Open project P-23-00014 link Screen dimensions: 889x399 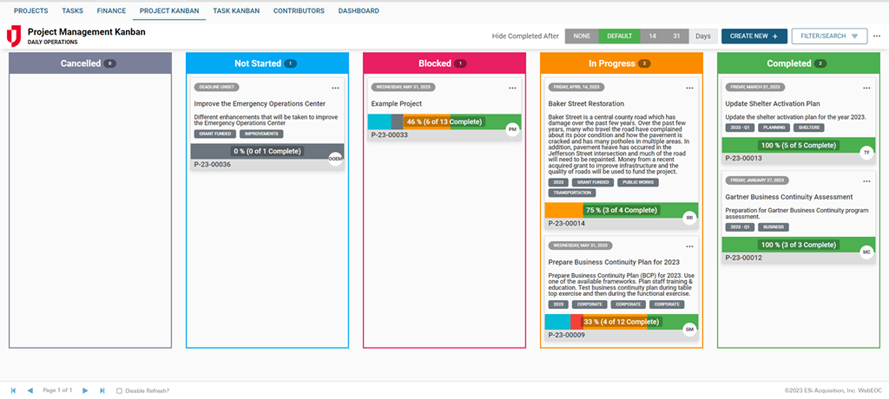(566, 223)
